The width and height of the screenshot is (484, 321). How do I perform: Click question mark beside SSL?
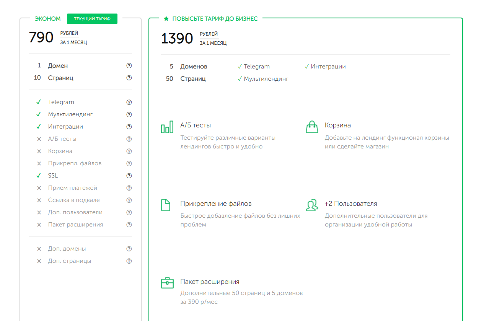(129, 176)
